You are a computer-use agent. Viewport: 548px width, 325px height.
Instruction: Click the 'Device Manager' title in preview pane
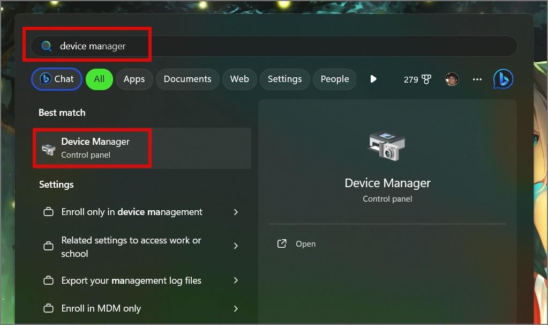(388, 183)
